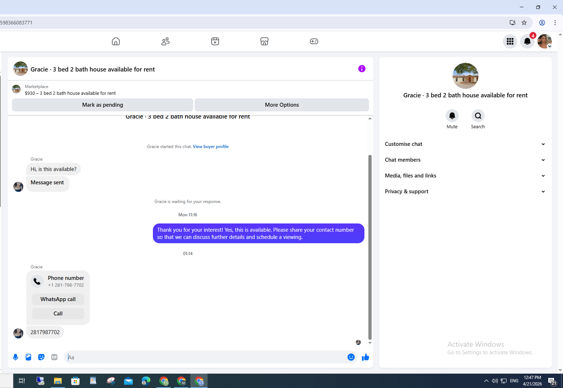Screen dimensions: 563x388
Task: Go to the Facebook Home icon
Action: pos(116,41)
